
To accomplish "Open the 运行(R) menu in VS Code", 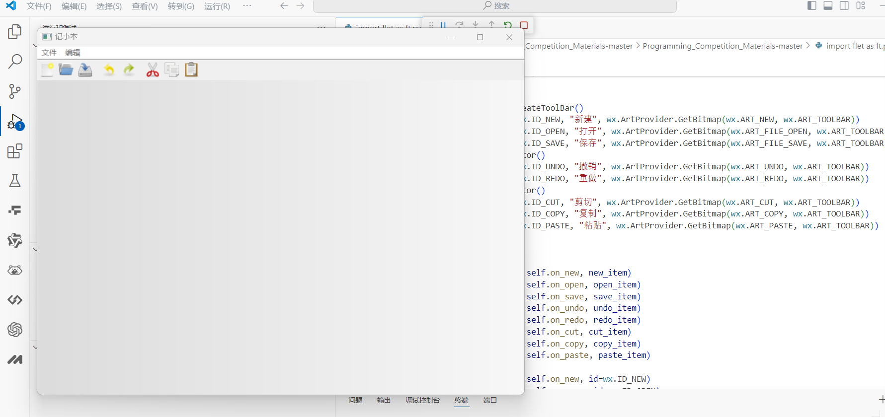I will [217, 6].
